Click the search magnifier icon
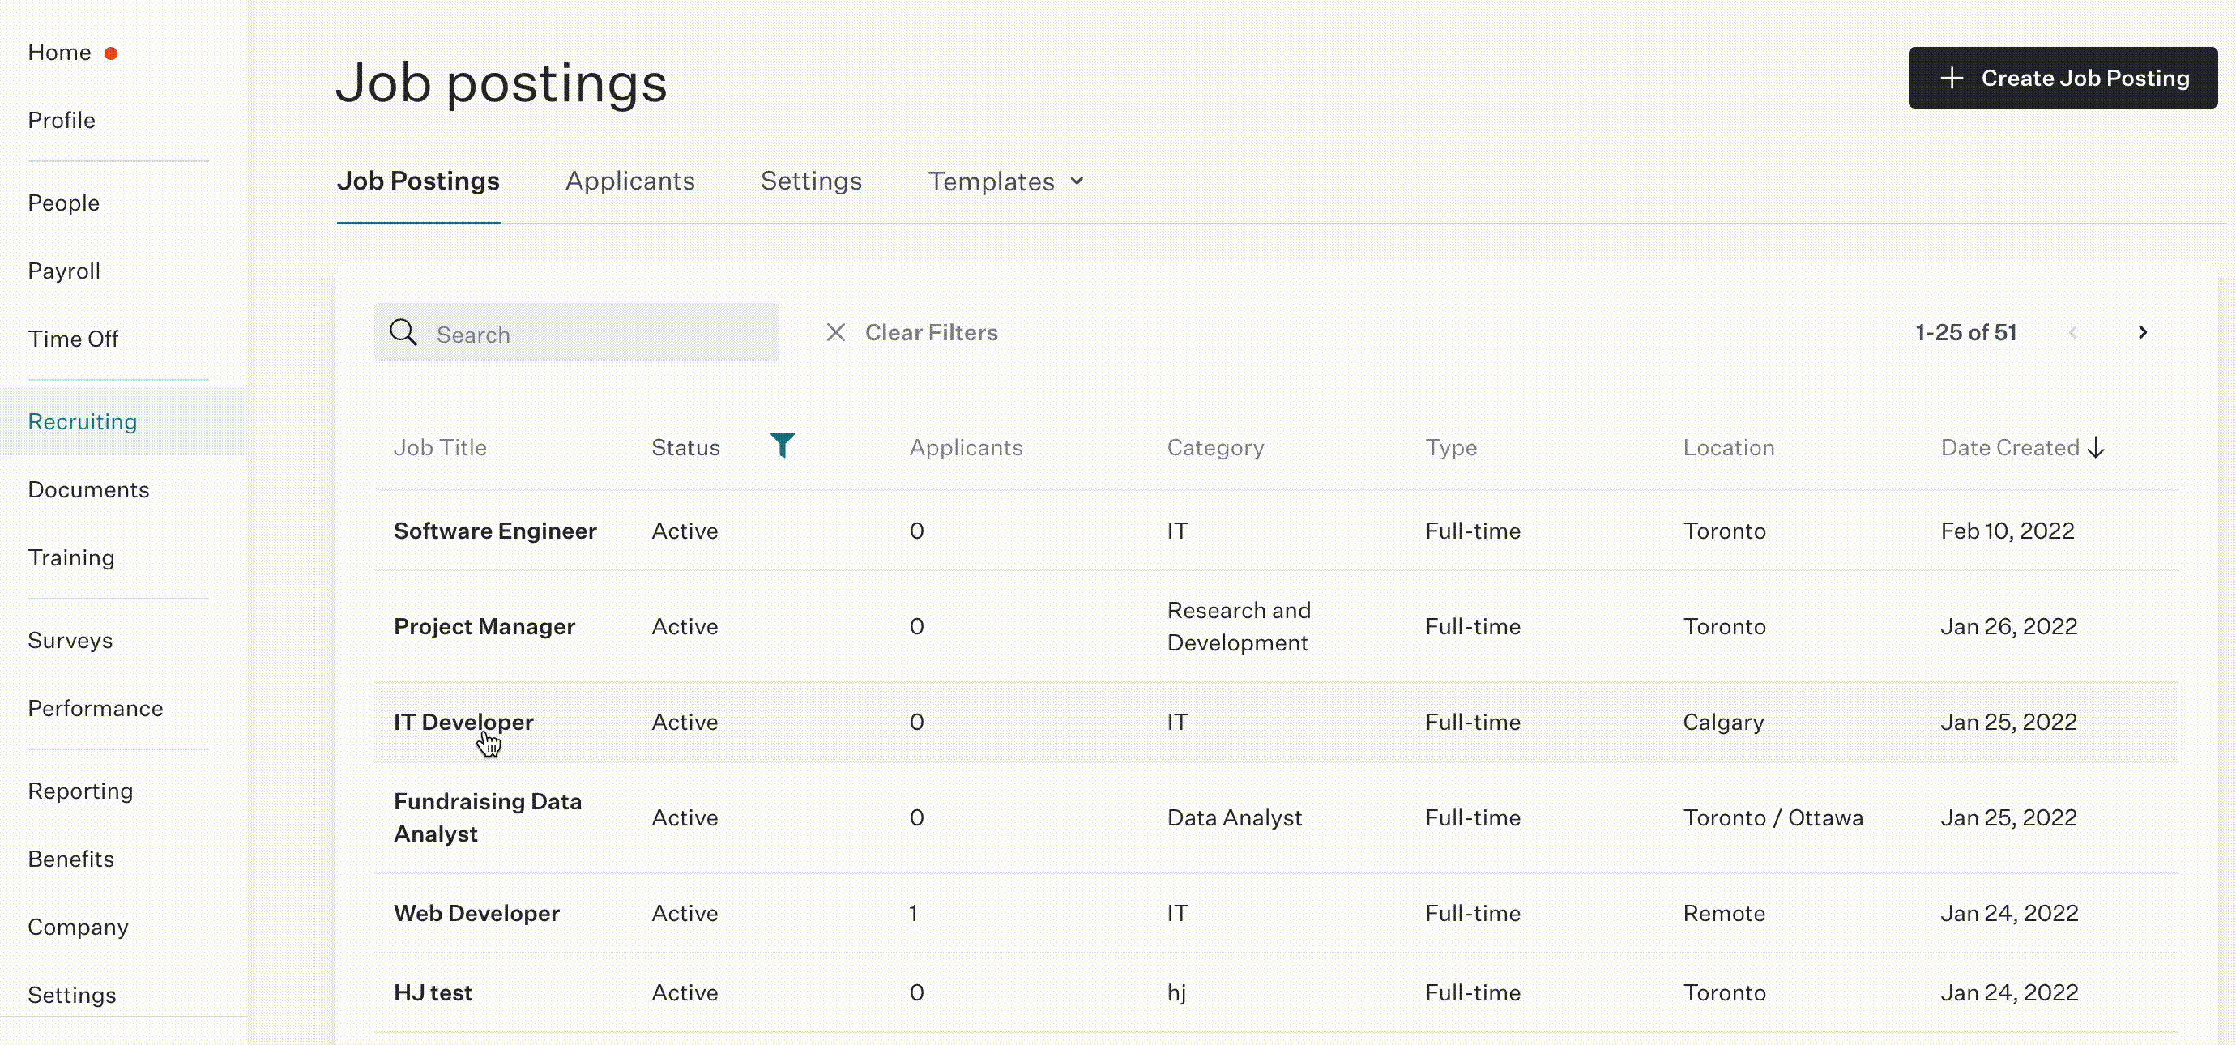Image resolution: width=2236 pixels, height=1045 pixels. [x=403, y=332]
